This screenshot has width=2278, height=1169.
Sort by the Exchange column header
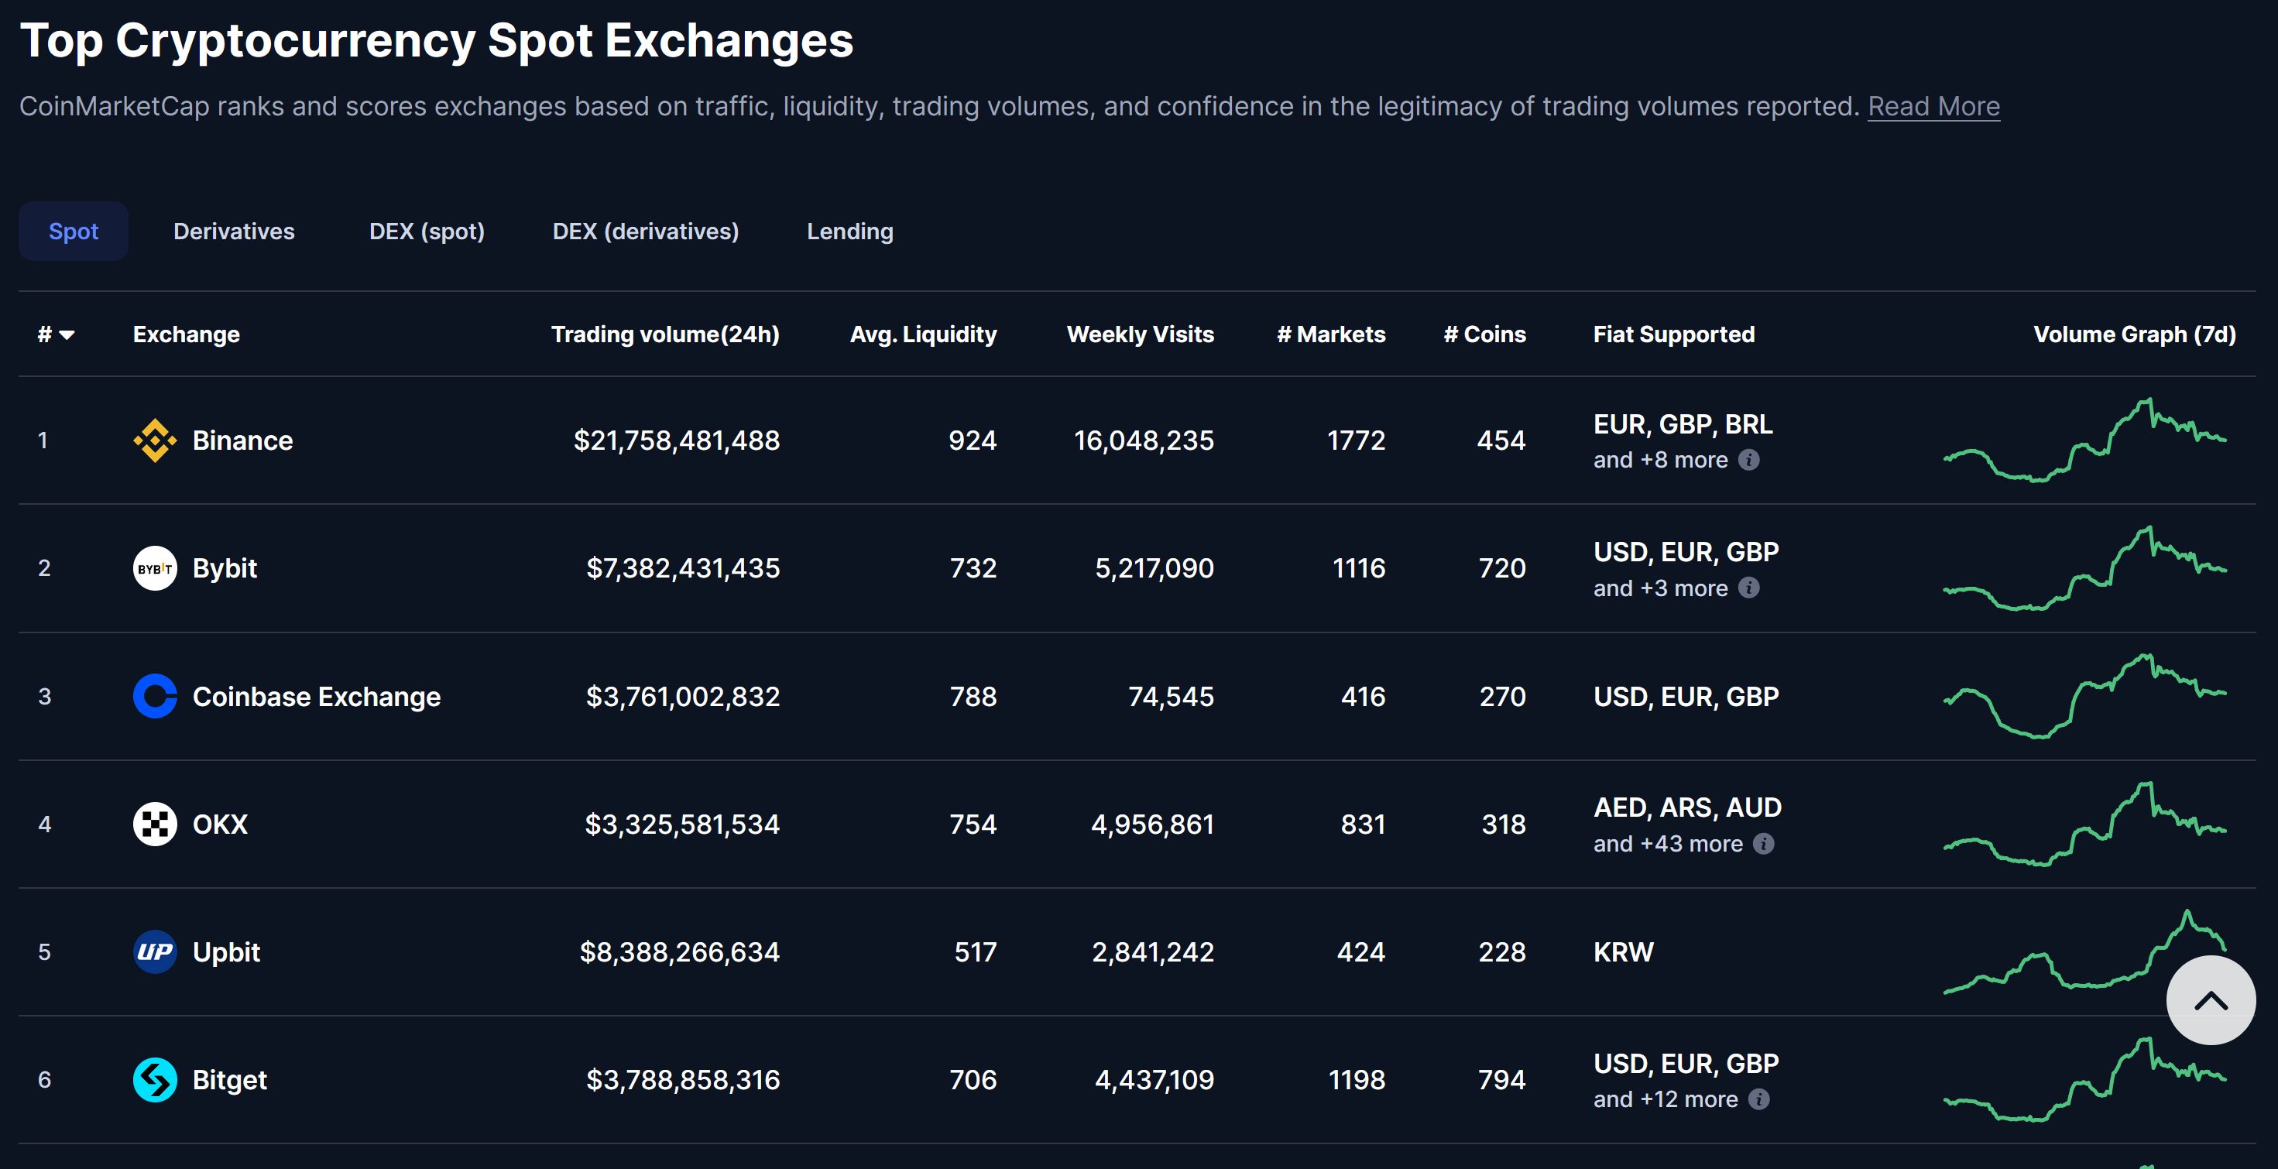pyautogui.click(x=187, y=334)
